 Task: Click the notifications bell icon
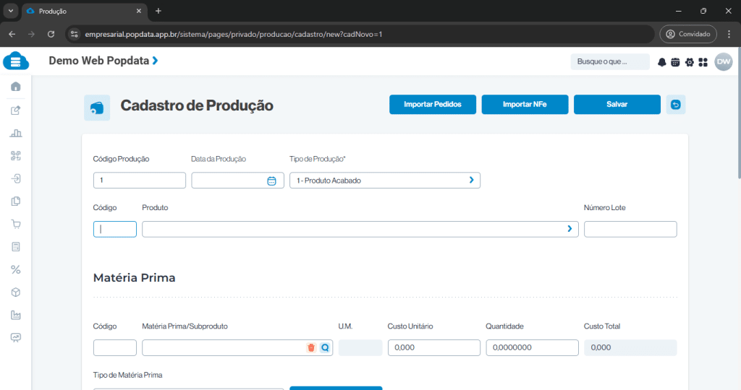(x=661, y=62)
